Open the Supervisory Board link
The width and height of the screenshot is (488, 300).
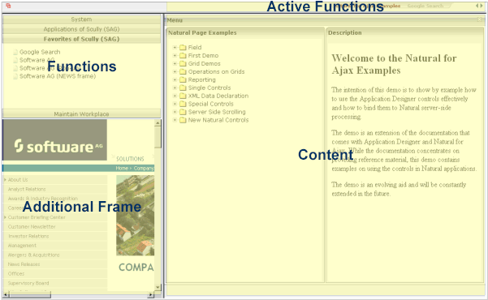(x=28, y=283)
